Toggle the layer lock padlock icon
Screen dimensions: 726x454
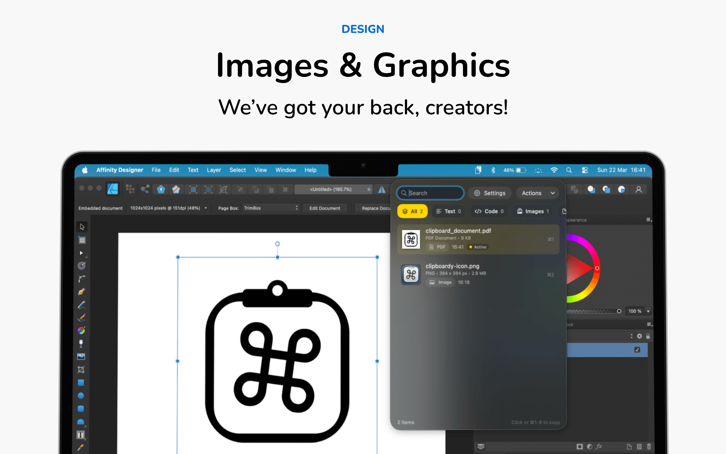click(647, 336)
